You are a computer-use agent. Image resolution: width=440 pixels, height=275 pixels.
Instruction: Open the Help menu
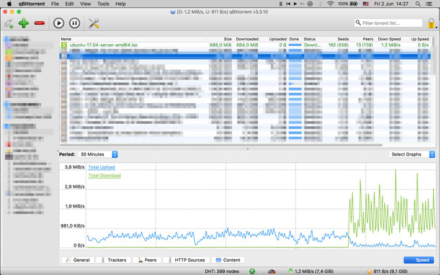[120, 3]
